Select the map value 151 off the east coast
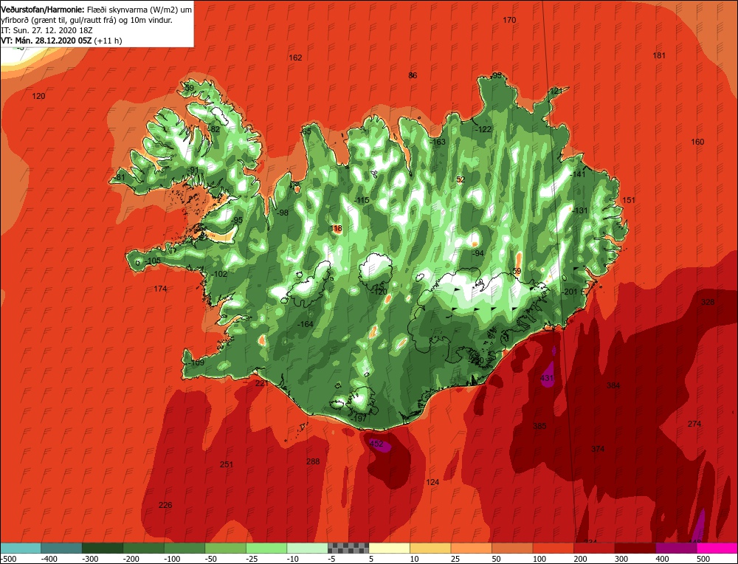Viewport: 738px width, 564px height. point(629,200)
